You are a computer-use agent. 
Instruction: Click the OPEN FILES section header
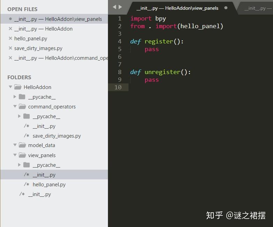(22, 9)
